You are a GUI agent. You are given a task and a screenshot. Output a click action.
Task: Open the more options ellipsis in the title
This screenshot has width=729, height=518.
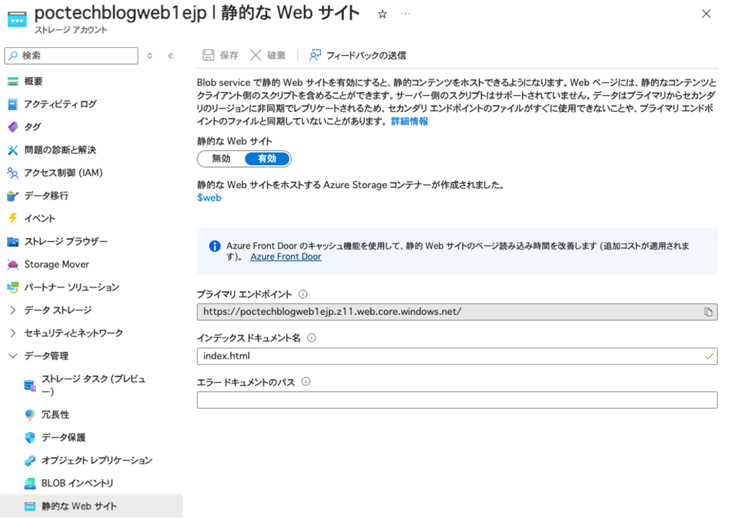click(x=405, y=14)
